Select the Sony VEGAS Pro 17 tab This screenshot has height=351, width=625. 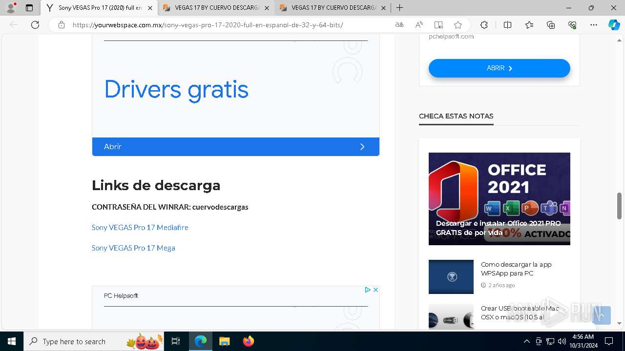click(x=99, y=8)
